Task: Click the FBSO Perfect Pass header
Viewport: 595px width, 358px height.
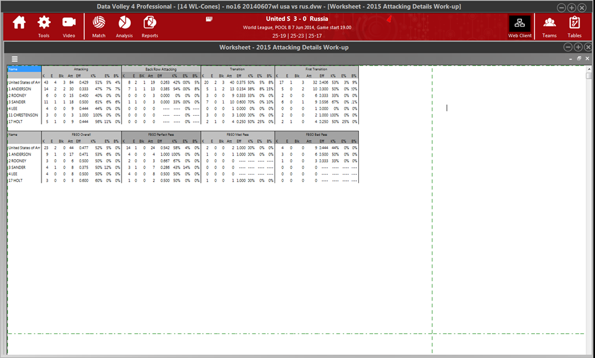Action: tap(161, 134)
